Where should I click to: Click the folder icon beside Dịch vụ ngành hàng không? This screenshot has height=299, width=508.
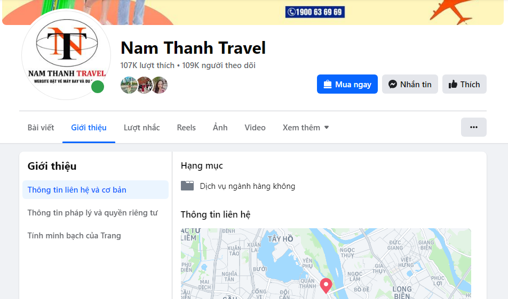tap(187, 186)
